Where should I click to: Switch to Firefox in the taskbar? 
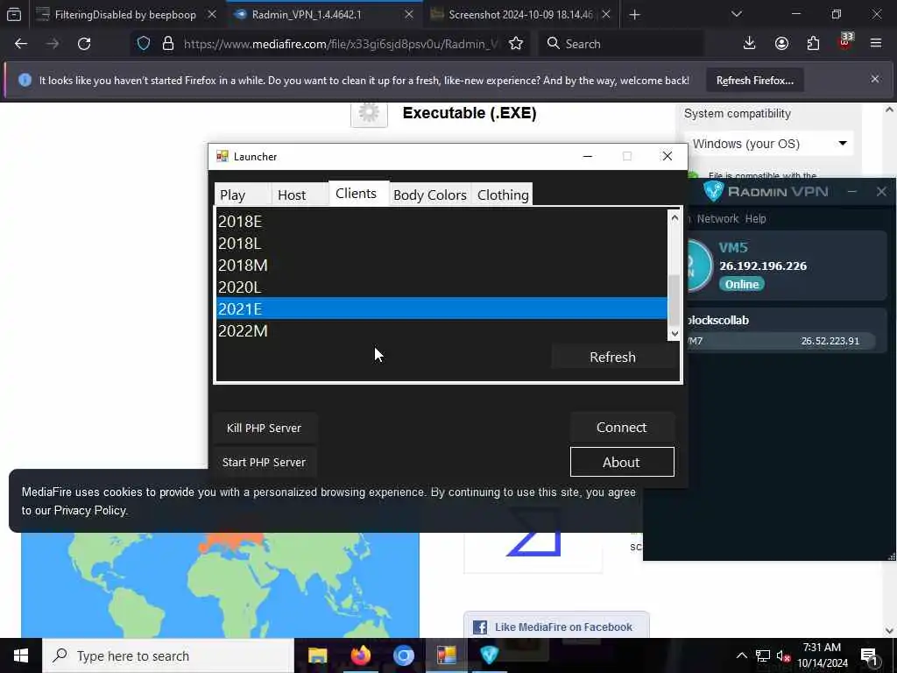pyautogui.click(x=360, y=655)
